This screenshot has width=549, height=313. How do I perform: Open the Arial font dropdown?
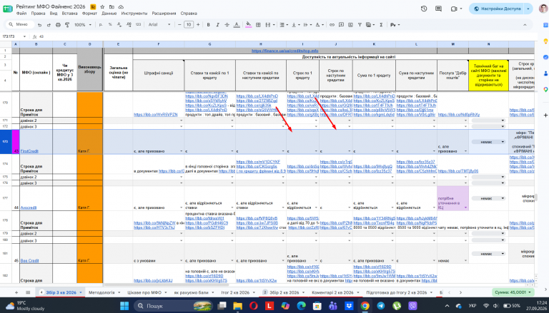(x=159, y=25)
